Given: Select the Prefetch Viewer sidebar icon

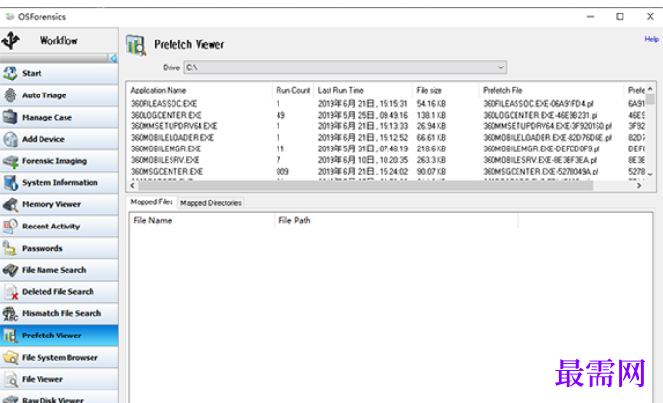Looking at the screenshot, I should pyautogui.click(x=11, y=336).
